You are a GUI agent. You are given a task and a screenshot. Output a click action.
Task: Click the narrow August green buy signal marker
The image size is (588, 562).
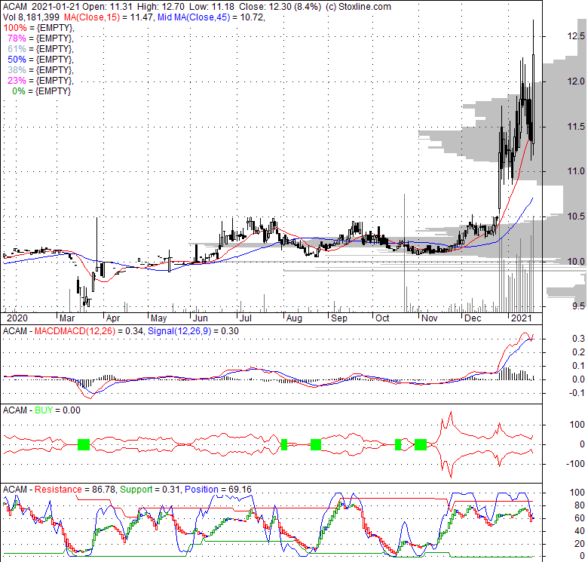[284, 444]
